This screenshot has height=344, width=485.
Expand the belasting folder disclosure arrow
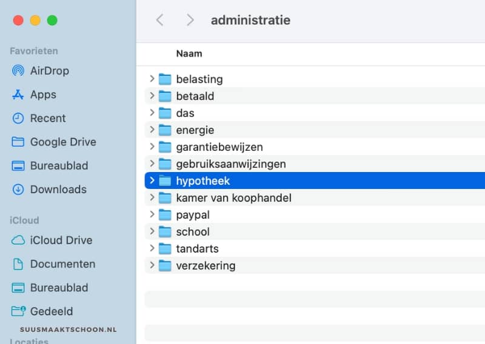pos(152,79)
